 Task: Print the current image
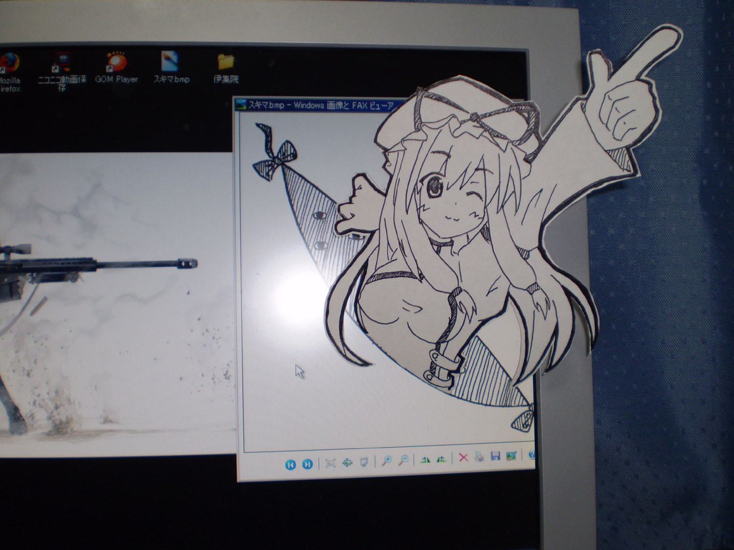pos(480,457)
